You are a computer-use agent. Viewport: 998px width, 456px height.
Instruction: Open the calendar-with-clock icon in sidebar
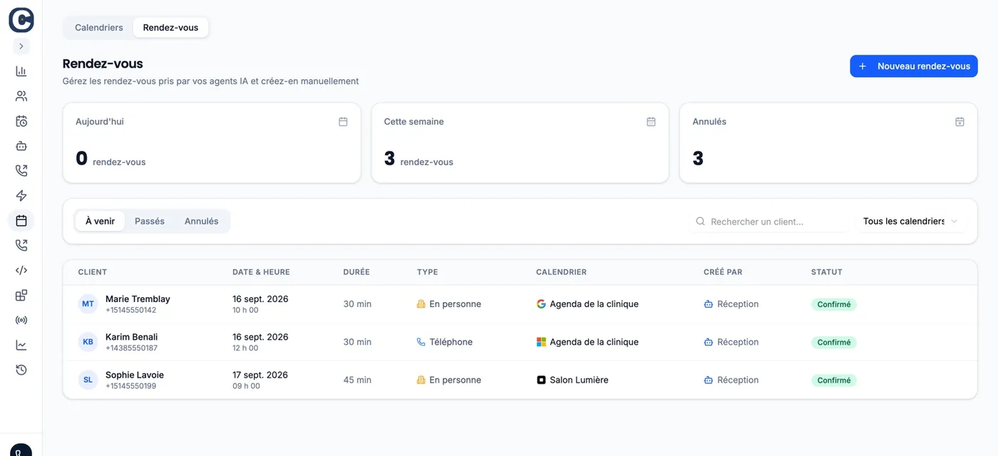(x=21, y=121)
